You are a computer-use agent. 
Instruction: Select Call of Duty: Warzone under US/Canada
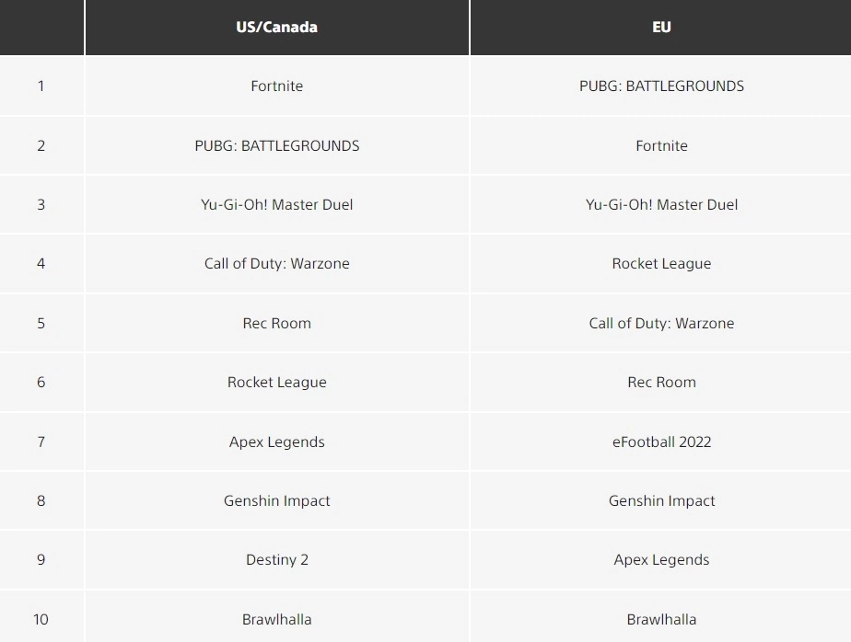coord(276,263)
